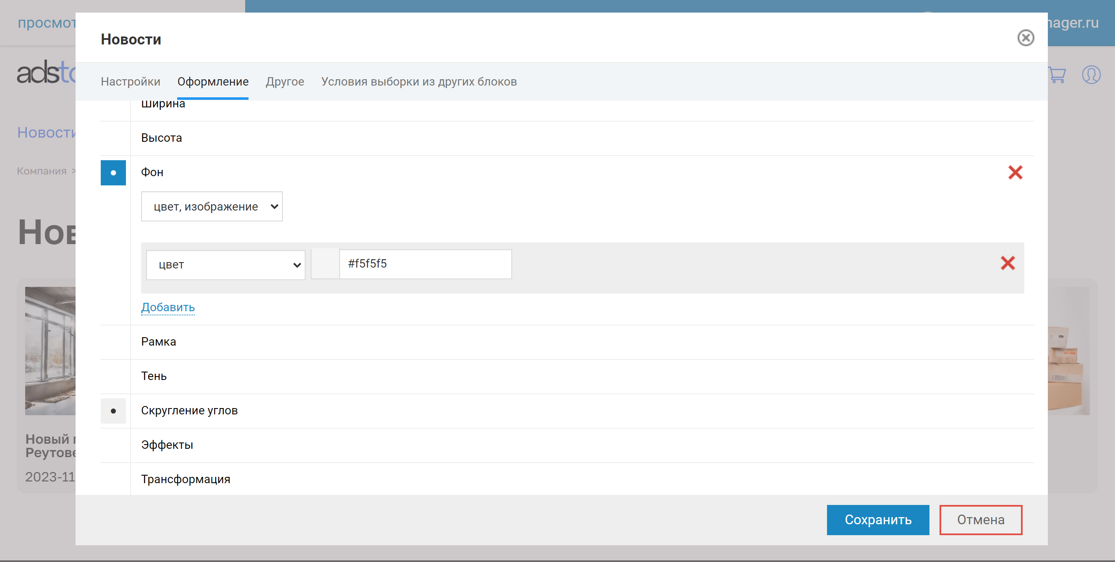
Task: Open Условия выборки из других блоков tab
Action: [x=419, y=82]
